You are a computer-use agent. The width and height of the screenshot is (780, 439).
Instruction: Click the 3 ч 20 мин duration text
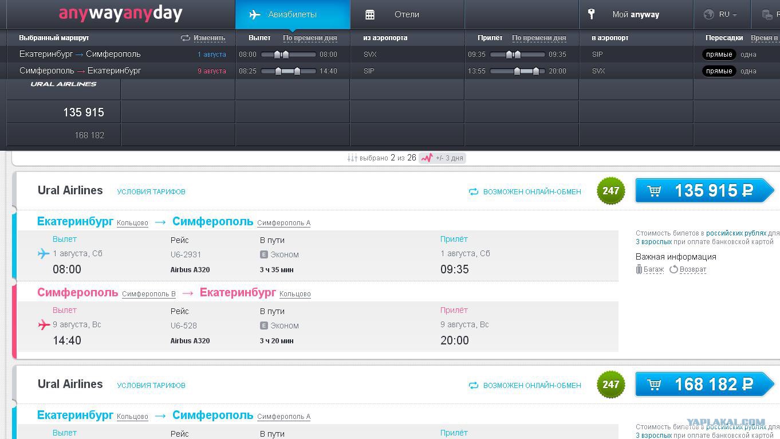click(277, 341)
